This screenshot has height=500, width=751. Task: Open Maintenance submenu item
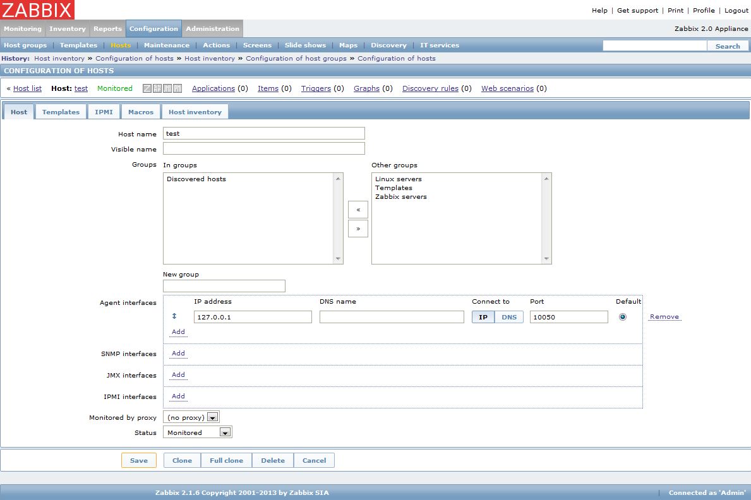[167, 45]
